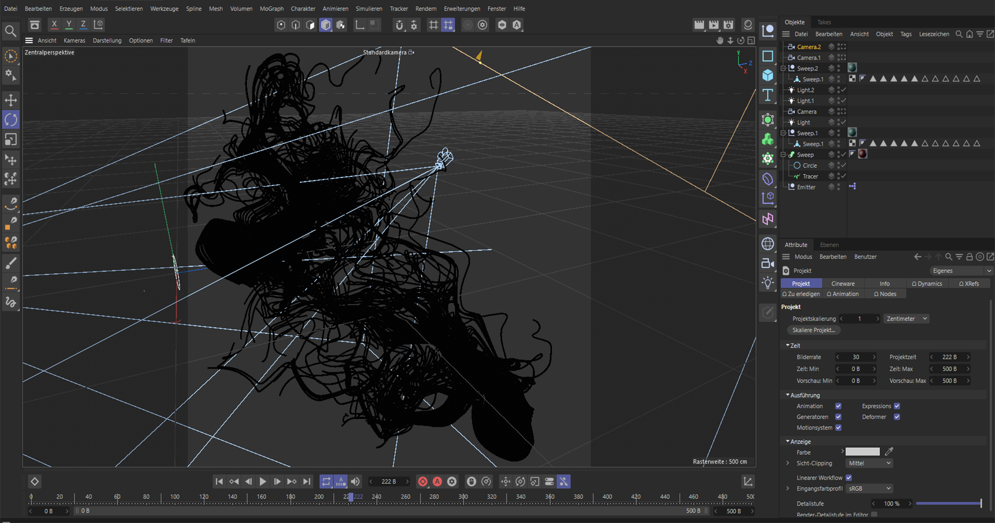Select the Move tool in left toolbar
This screenshot has width=995, height=523.
[x=11, y=100]
